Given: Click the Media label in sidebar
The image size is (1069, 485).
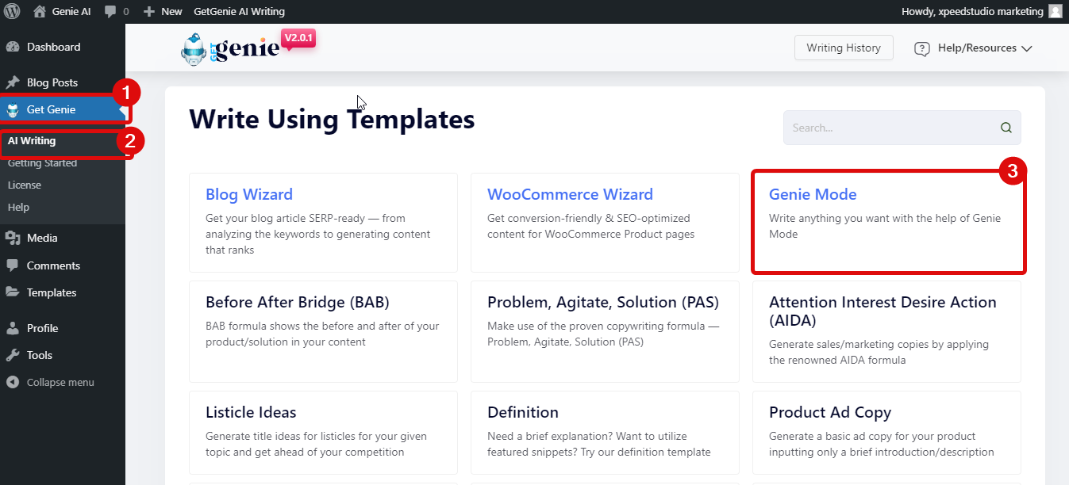Looking at the screenshot, I should [x=42, y=238].
